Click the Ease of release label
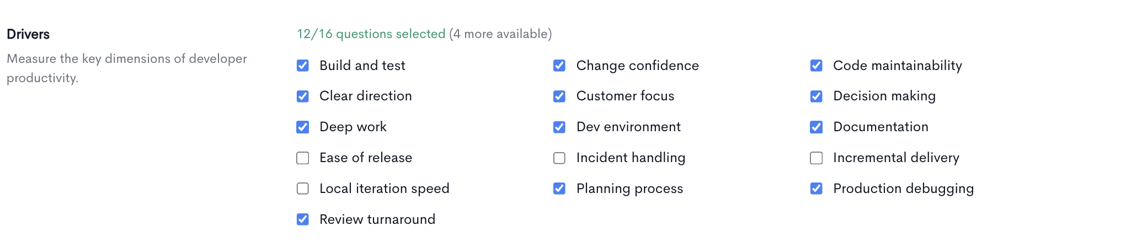Image resolution: width=1142 pixels, height=247 pixels. point(366,158)
